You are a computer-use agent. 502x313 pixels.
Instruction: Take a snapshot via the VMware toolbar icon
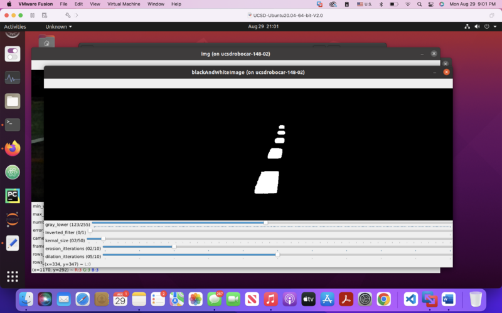(x=45, y=15)
